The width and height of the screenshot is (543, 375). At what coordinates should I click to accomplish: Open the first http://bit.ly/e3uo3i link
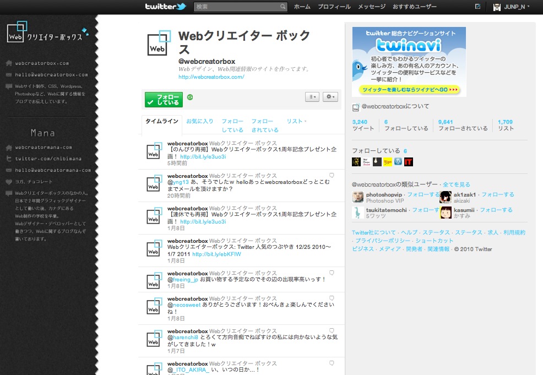pyautogui.click(x=203, y=156)
